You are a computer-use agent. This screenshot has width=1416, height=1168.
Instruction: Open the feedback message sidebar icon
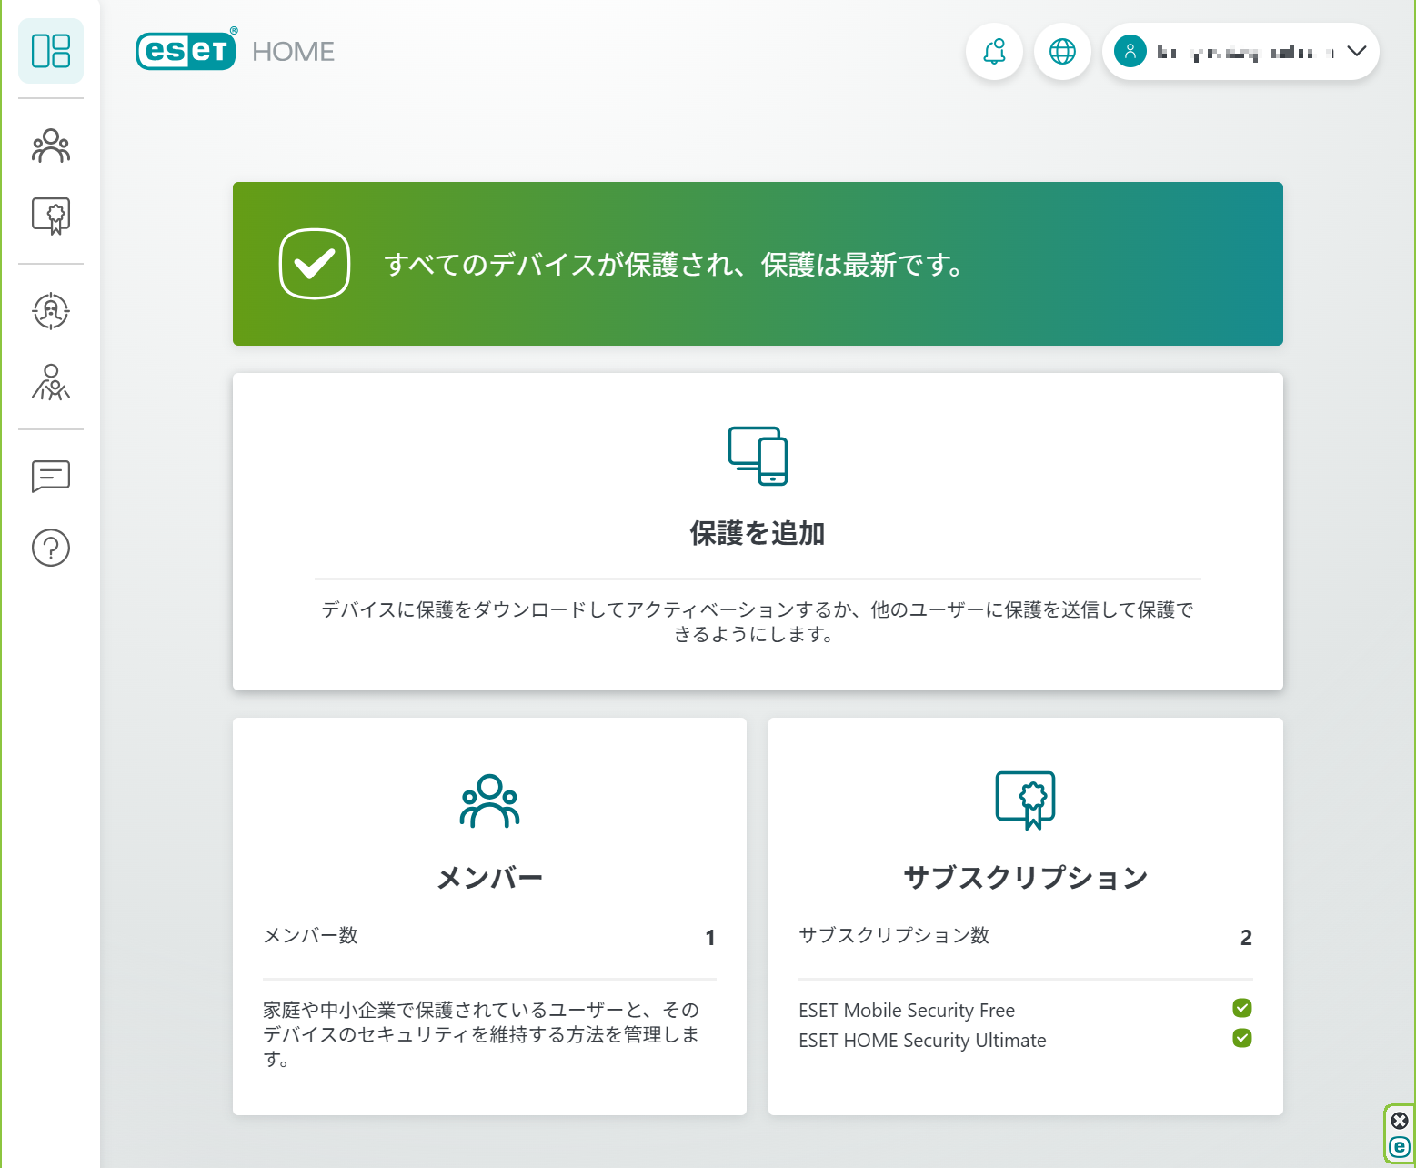(51, 476)
